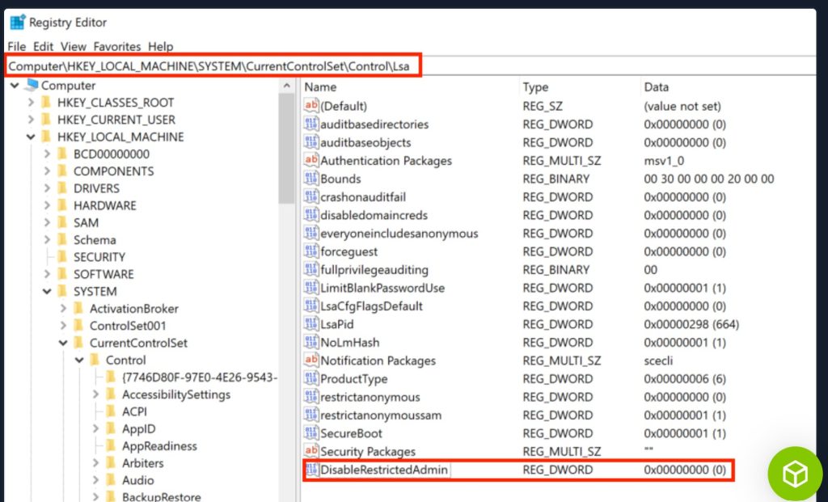Screen dimensions: 828x502
Task: Click the crashonauditfail DWORD icon
Action: pos(311,196)
